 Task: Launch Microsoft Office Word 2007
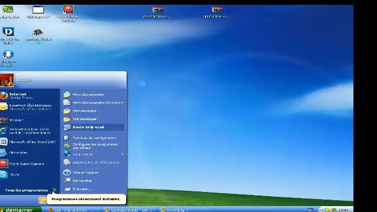[x=29, y=142]
